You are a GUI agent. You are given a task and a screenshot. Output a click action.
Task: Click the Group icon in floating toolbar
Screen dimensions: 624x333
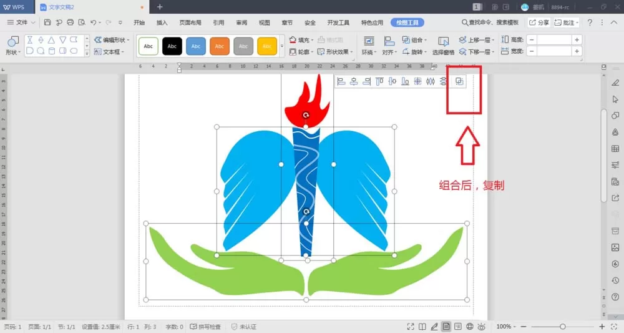click(459, 81)
